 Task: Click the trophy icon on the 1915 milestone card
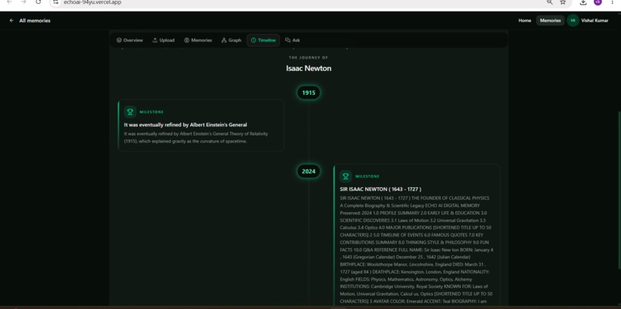tap(130, 112)
